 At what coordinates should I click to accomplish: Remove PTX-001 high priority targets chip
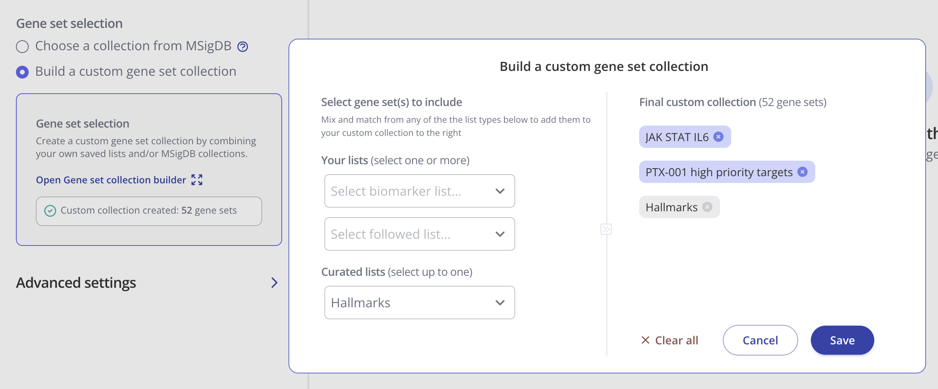tap(803, 172)
